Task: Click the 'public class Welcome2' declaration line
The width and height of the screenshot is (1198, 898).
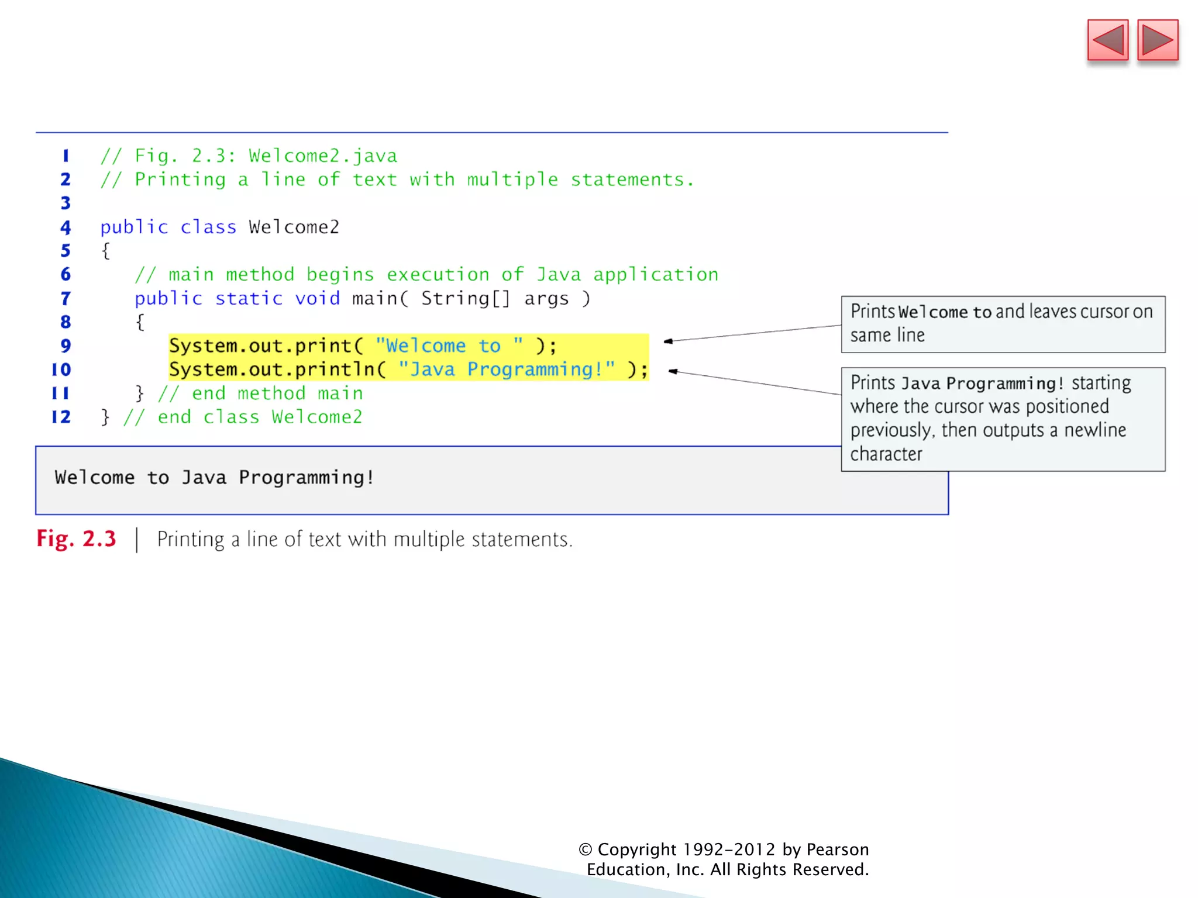Action: 219,227
